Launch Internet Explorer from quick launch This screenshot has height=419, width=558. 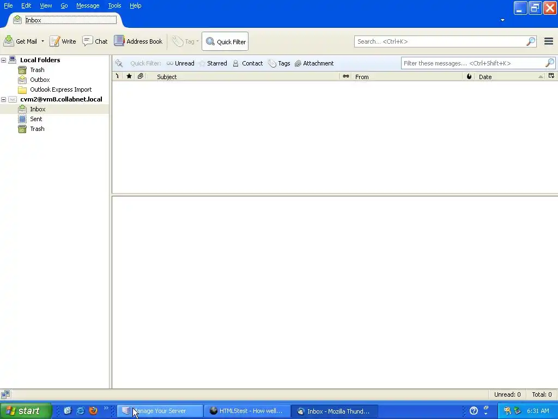81,410
